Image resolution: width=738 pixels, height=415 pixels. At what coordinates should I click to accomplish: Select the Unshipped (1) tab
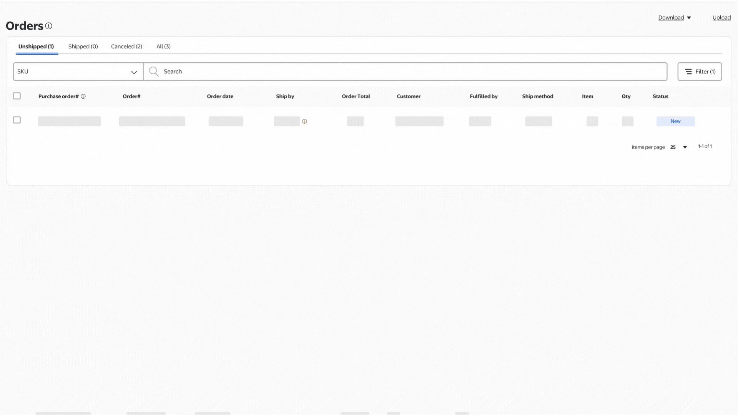(36, 46)
